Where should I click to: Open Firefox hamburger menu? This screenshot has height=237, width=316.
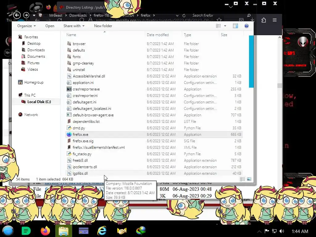(x=274, y=20)
